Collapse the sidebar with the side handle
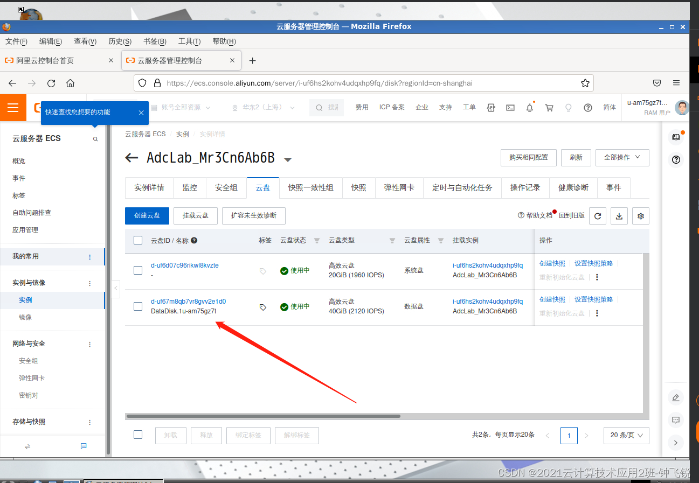The image size is (699, 483). point(116,289)
